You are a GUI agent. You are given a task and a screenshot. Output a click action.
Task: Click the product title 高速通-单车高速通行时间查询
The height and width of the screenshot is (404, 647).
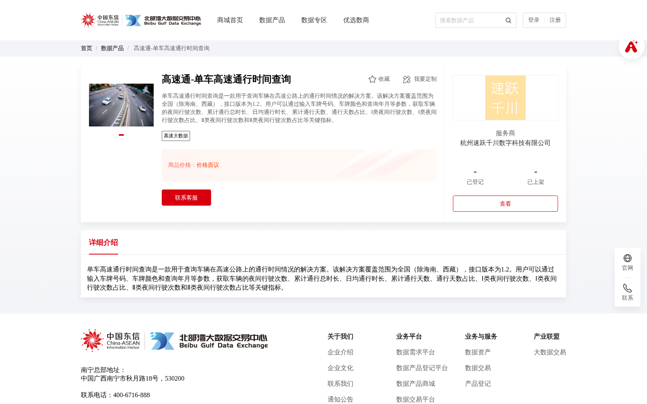(x=226, y=79)
